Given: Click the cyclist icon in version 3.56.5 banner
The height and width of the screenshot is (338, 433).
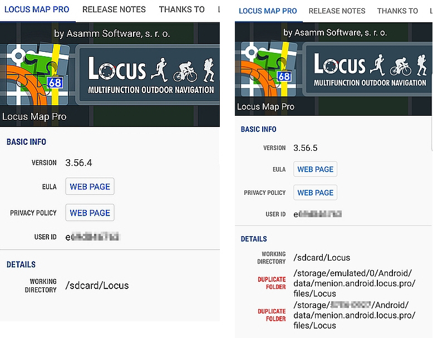Looking at the screenshot, I should (x=400, y=67).
